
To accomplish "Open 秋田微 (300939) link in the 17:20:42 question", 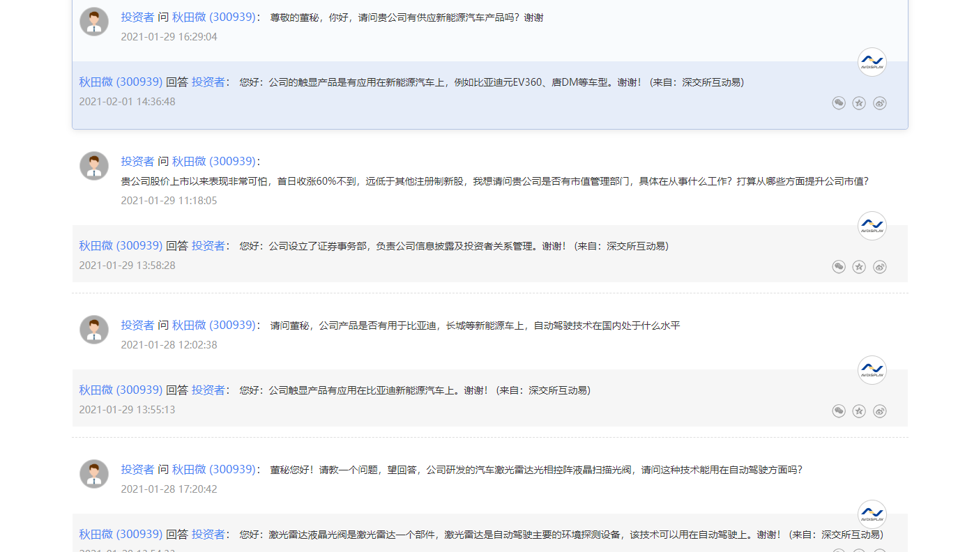I will 214,470.
